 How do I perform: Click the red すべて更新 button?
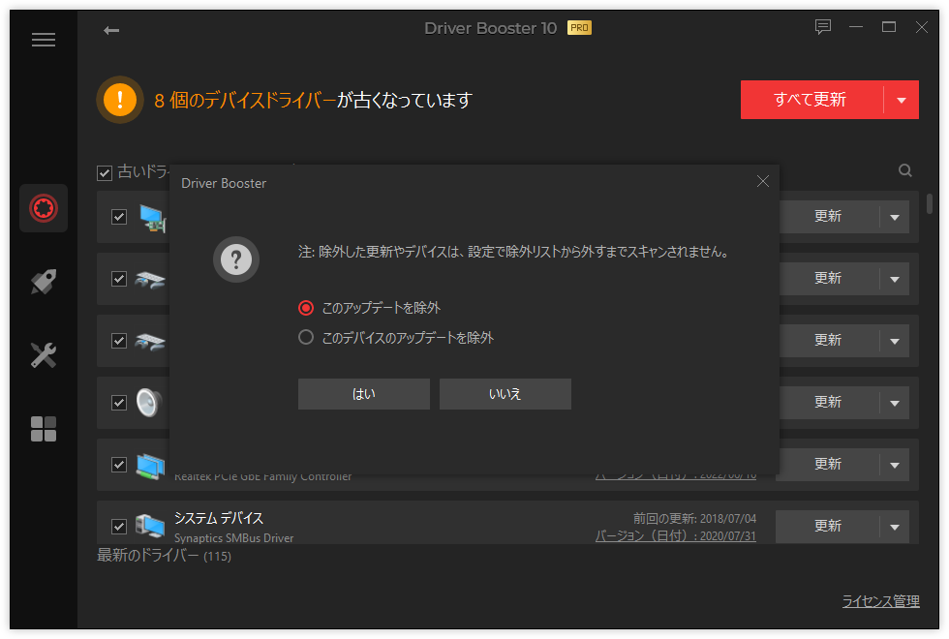click(x=811, y=100)
